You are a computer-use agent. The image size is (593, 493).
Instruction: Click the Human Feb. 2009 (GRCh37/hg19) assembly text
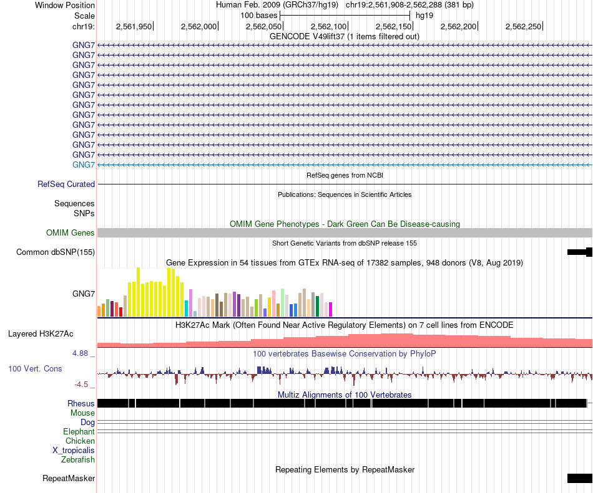point(277,5)
